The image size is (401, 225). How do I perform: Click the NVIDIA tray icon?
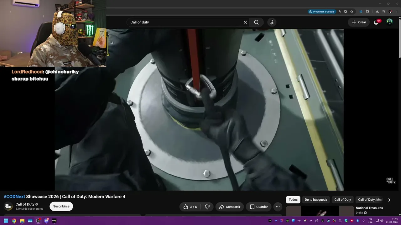(287, 221)
